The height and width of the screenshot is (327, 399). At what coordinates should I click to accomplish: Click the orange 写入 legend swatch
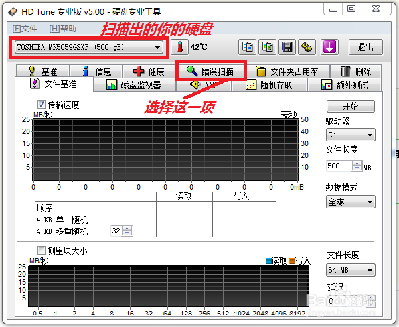pos(292,261)
